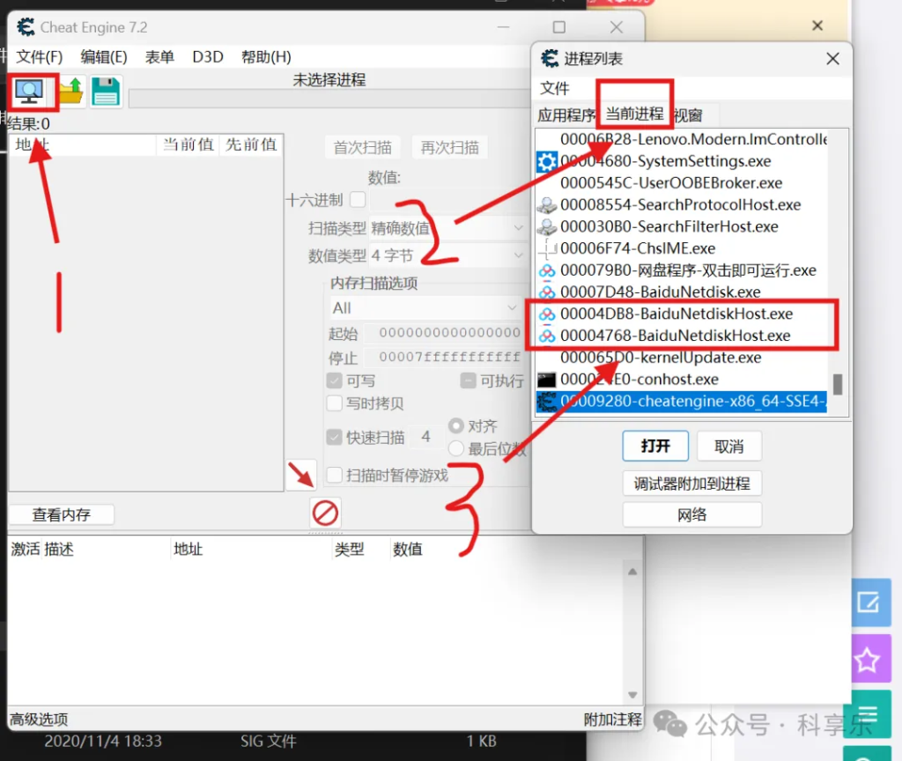The width and height of the screenshot is (902, 761).
Task: Click the purple star favorite icon
Action: tap(869, 659)
